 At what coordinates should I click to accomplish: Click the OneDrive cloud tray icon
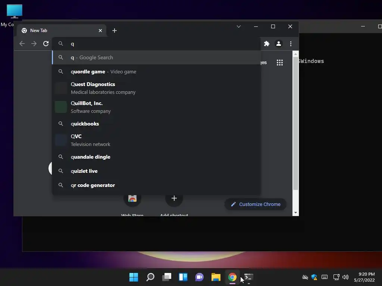[x=305, y=277]
